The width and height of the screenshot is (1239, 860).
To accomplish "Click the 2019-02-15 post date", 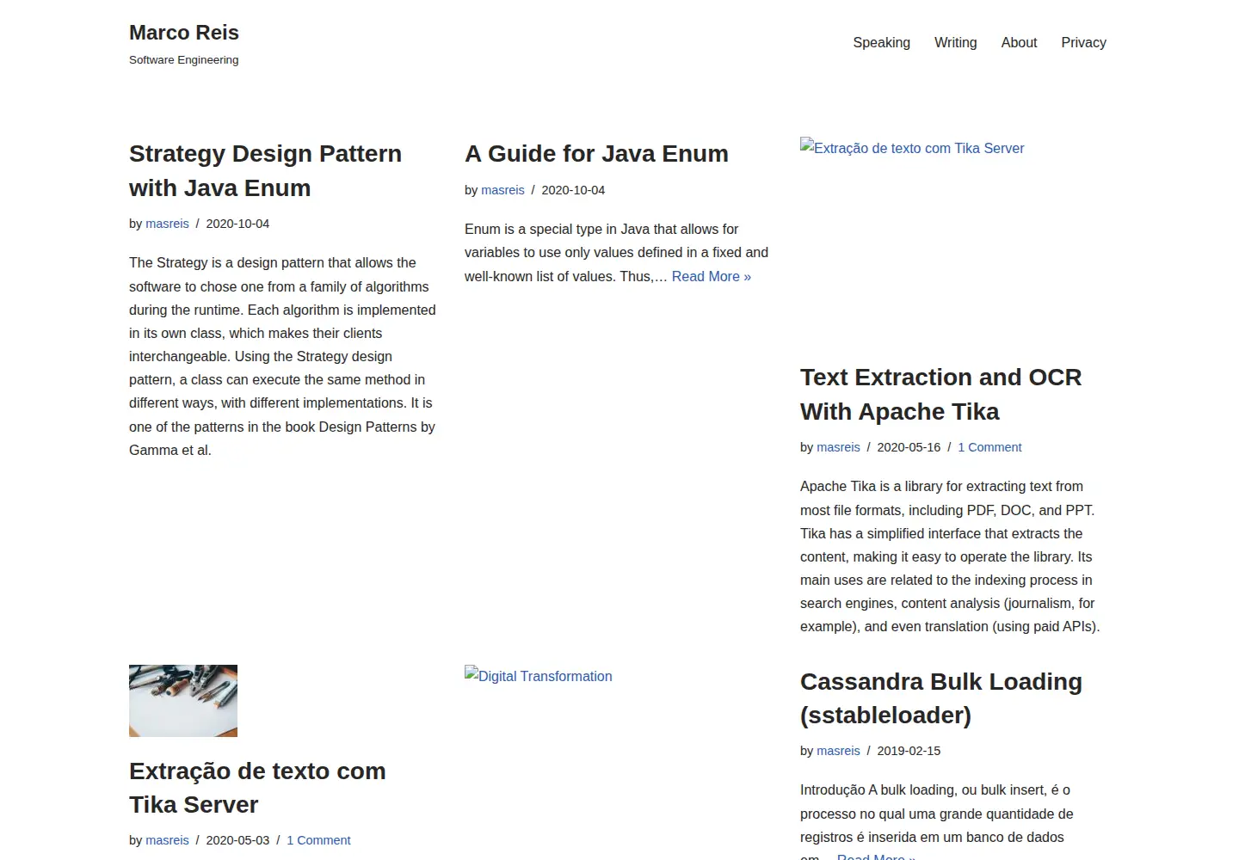I will pos(909,751).
